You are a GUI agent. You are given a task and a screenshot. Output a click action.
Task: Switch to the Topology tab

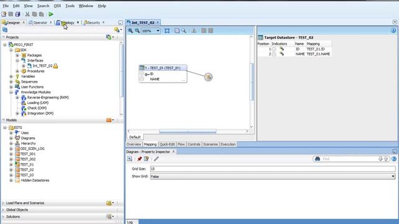point(67,22)
